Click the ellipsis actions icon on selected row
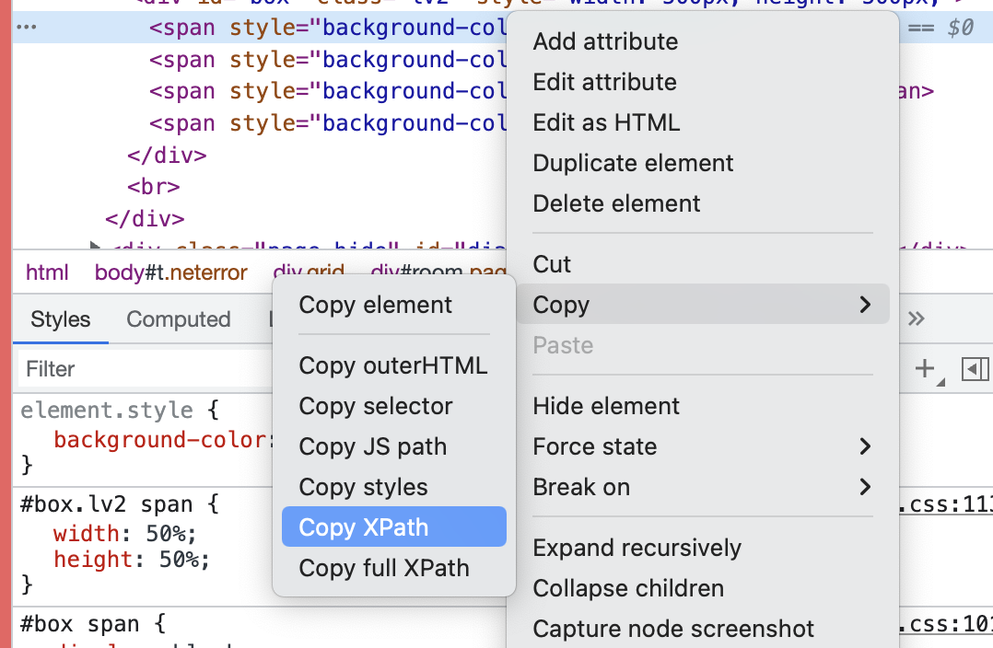Image resolution: width=993 pixels, height=648 pixels. [26, 28]
